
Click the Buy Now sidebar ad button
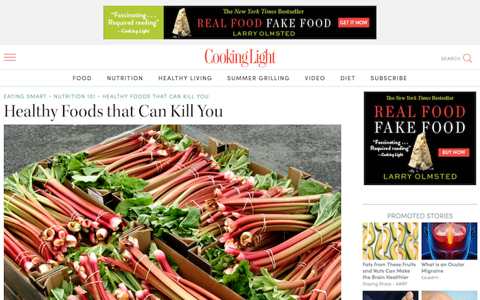pyautogui.click(x=454, y=152)
